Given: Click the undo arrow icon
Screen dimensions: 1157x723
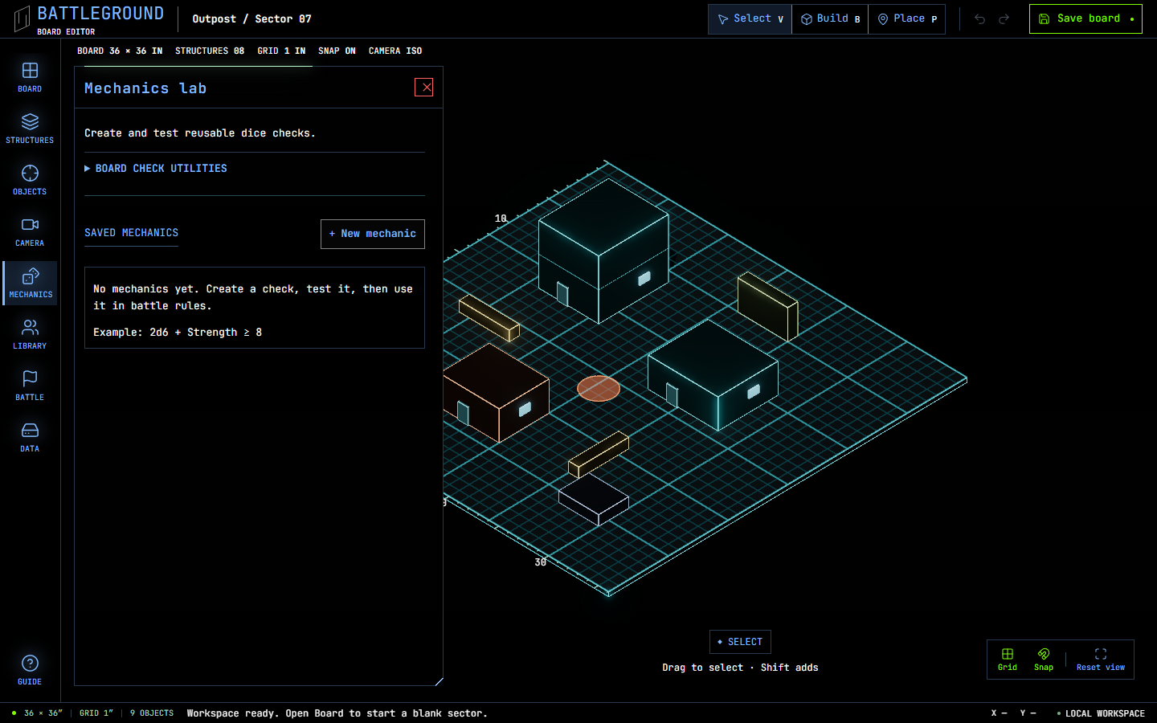Looking at the screenshot, I should click(979, 19).
